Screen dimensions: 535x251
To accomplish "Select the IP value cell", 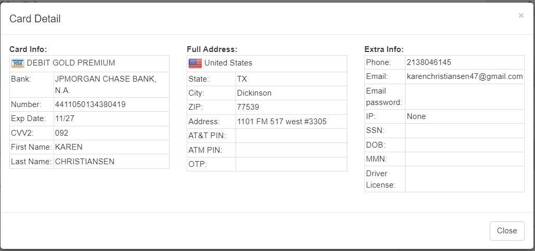I will 464,116.
